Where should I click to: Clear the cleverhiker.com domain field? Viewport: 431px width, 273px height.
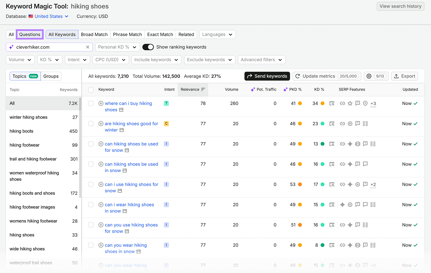[88, 47]
